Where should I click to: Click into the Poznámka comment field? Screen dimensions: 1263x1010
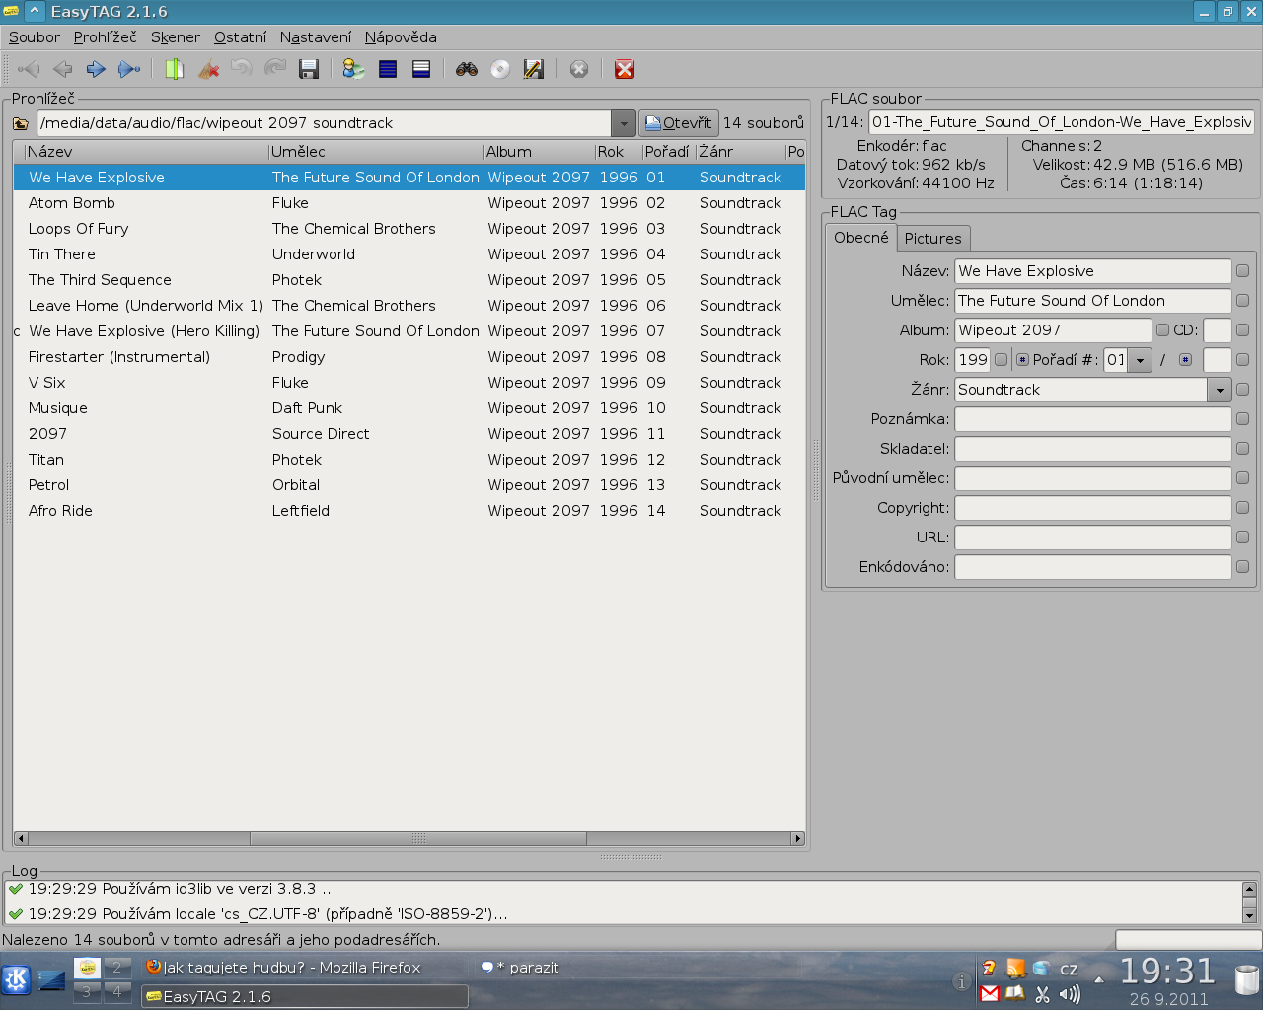pyautogui.click(x=1092, y=419)
